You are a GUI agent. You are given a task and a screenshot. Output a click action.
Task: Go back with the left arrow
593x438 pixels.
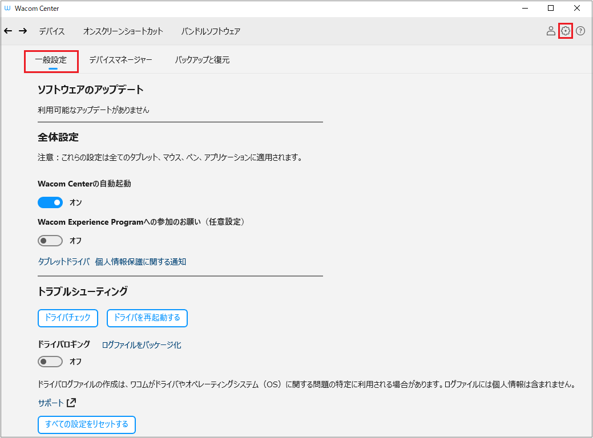coord(8,31)
